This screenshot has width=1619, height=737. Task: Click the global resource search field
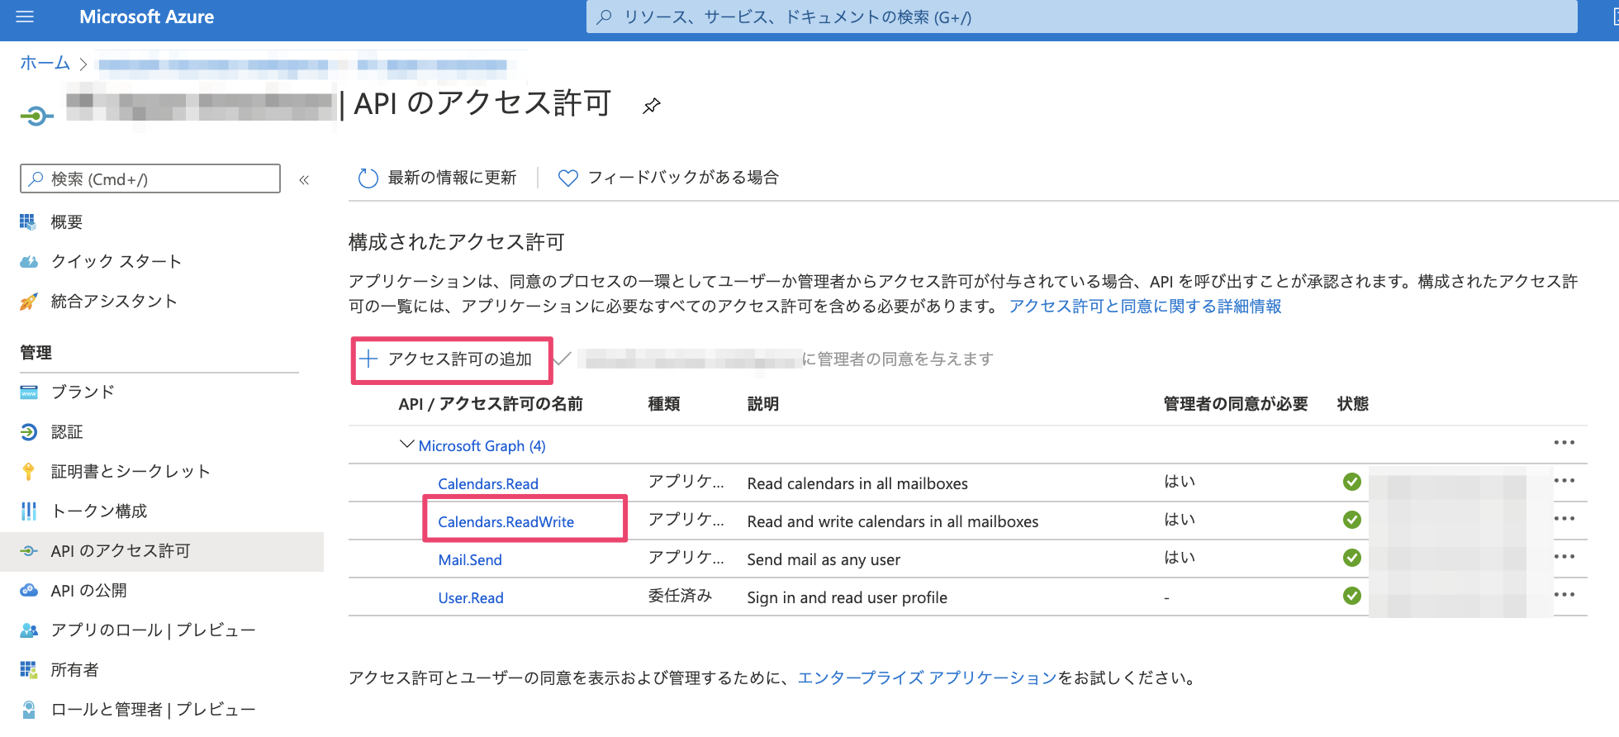click(x=1082, y=17)
